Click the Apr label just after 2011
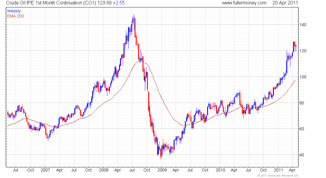The image size is (326, 178). click(292, 170)
